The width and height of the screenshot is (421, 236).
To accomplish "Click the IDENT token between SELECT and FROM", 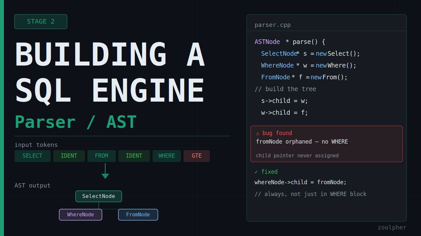I will coord(69,156).
